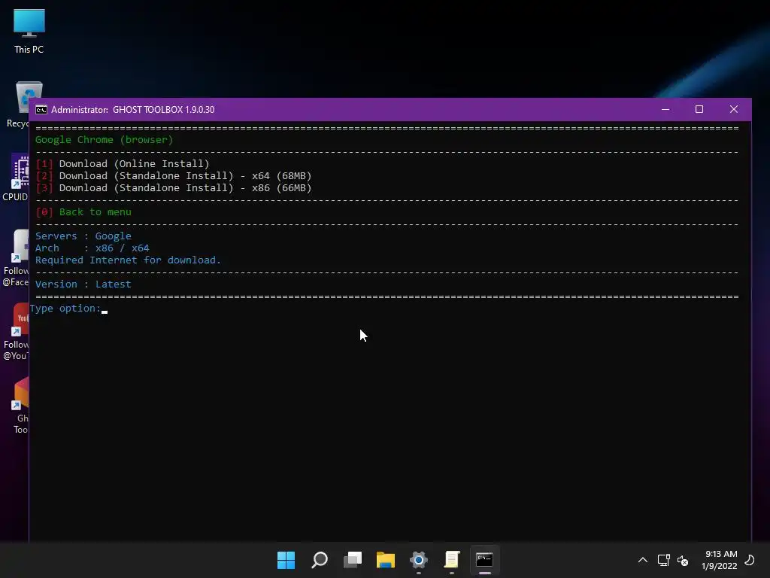The width and height of the screenshot is (770, 578).
Task: Open the This PC desktop icon
Action: pyautogui.click(x=29, y=31)
